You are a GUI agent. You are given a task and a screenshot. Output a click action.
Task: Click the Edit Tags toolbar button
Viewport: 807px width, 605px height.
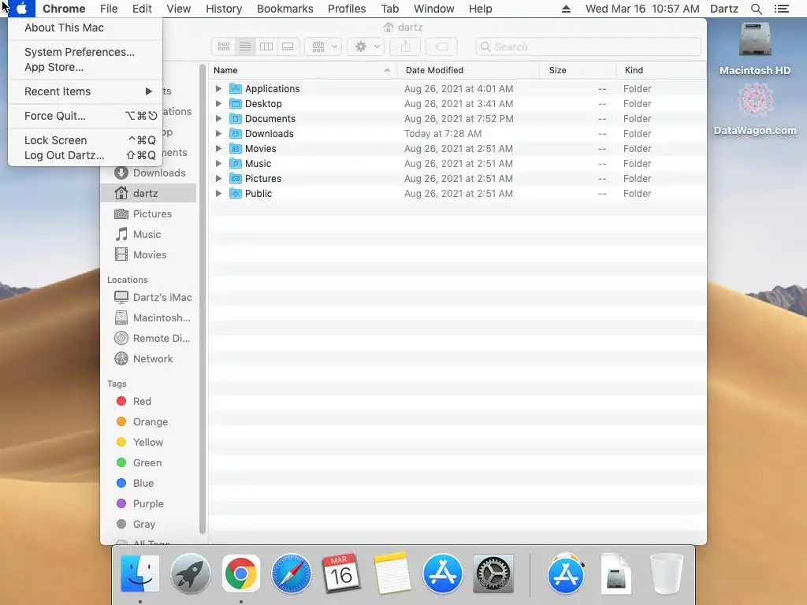pyautogui.click(x=441, y=46)
